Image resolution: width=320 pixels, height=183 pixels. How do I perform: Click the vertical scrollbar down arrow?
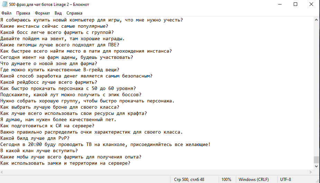point(316,166)
